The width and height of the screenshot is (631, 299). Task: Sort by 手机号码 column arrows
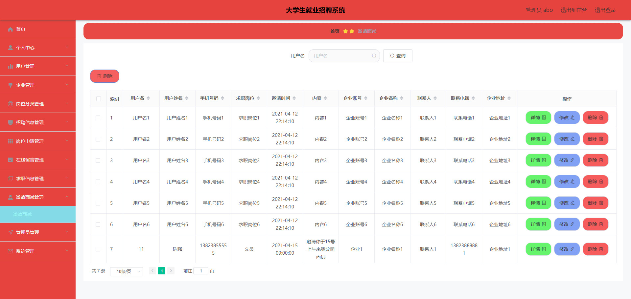(x=222, y=98)
